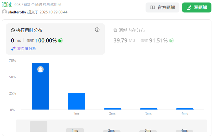Click the 1ms bar in the chart
Viewport: 213px width, 137px height.
pyautogui.click(x=77, y=101)
